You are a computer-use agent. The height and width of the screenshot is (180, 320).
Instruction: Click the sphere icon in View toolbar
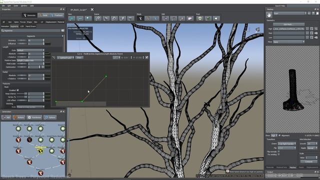click(x=88, y=18)
